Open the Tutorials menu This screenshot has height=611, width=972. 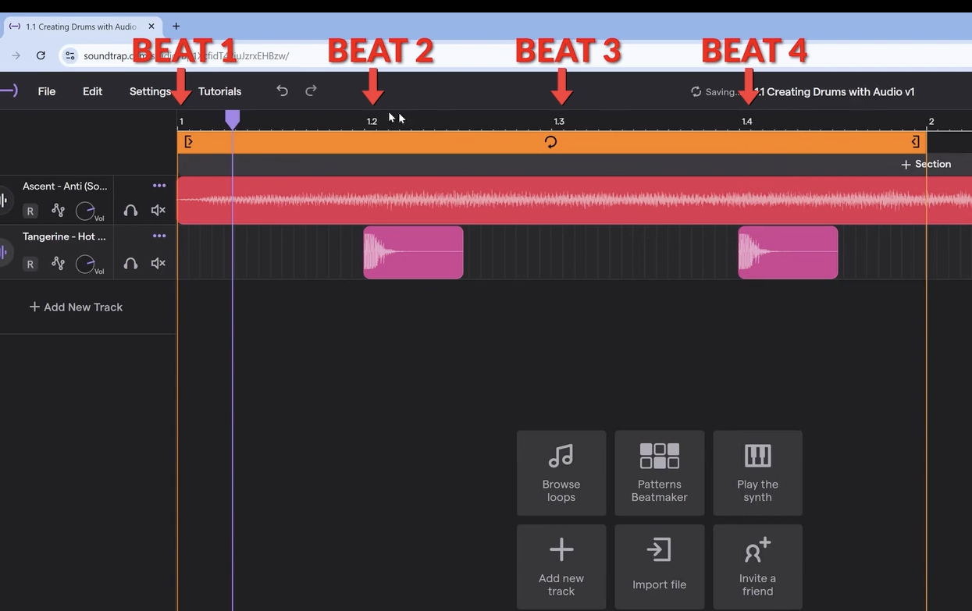pyautogui.click(x=219, y=91)
